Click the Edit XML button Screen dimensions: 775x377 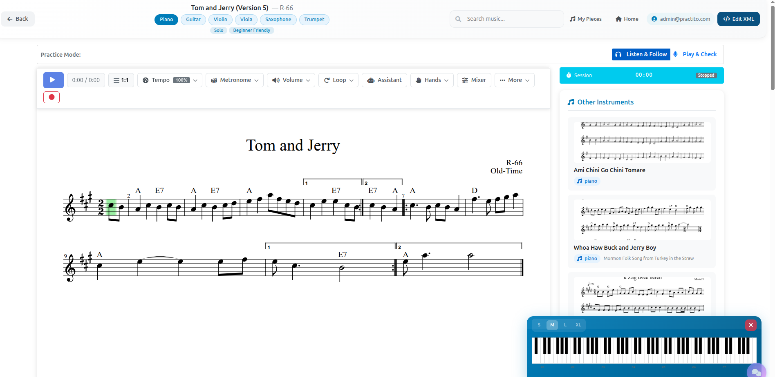pyautogui.click(x=738, y=19)
